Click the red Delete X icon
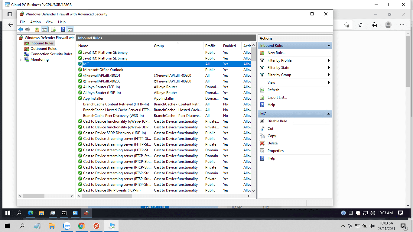 pyautogui.click(x=262, y=143)
